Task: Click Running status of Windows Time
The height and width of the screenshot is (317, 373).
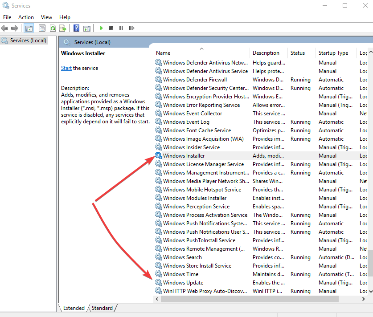Action: tap(300, 274)
